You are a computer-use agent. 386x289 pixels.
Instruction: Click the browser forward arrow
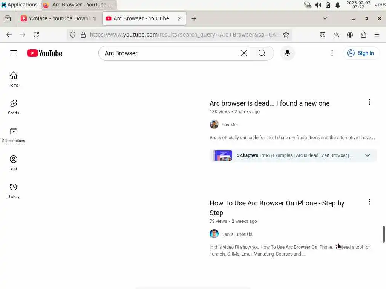[22, 35]
